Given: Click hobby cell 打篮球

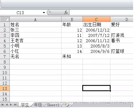Looking at the screenshot, I should 122,51.
